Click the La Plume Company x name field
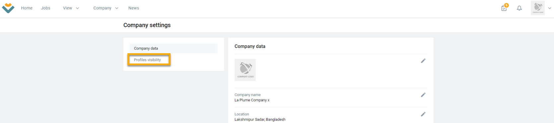 252,100
